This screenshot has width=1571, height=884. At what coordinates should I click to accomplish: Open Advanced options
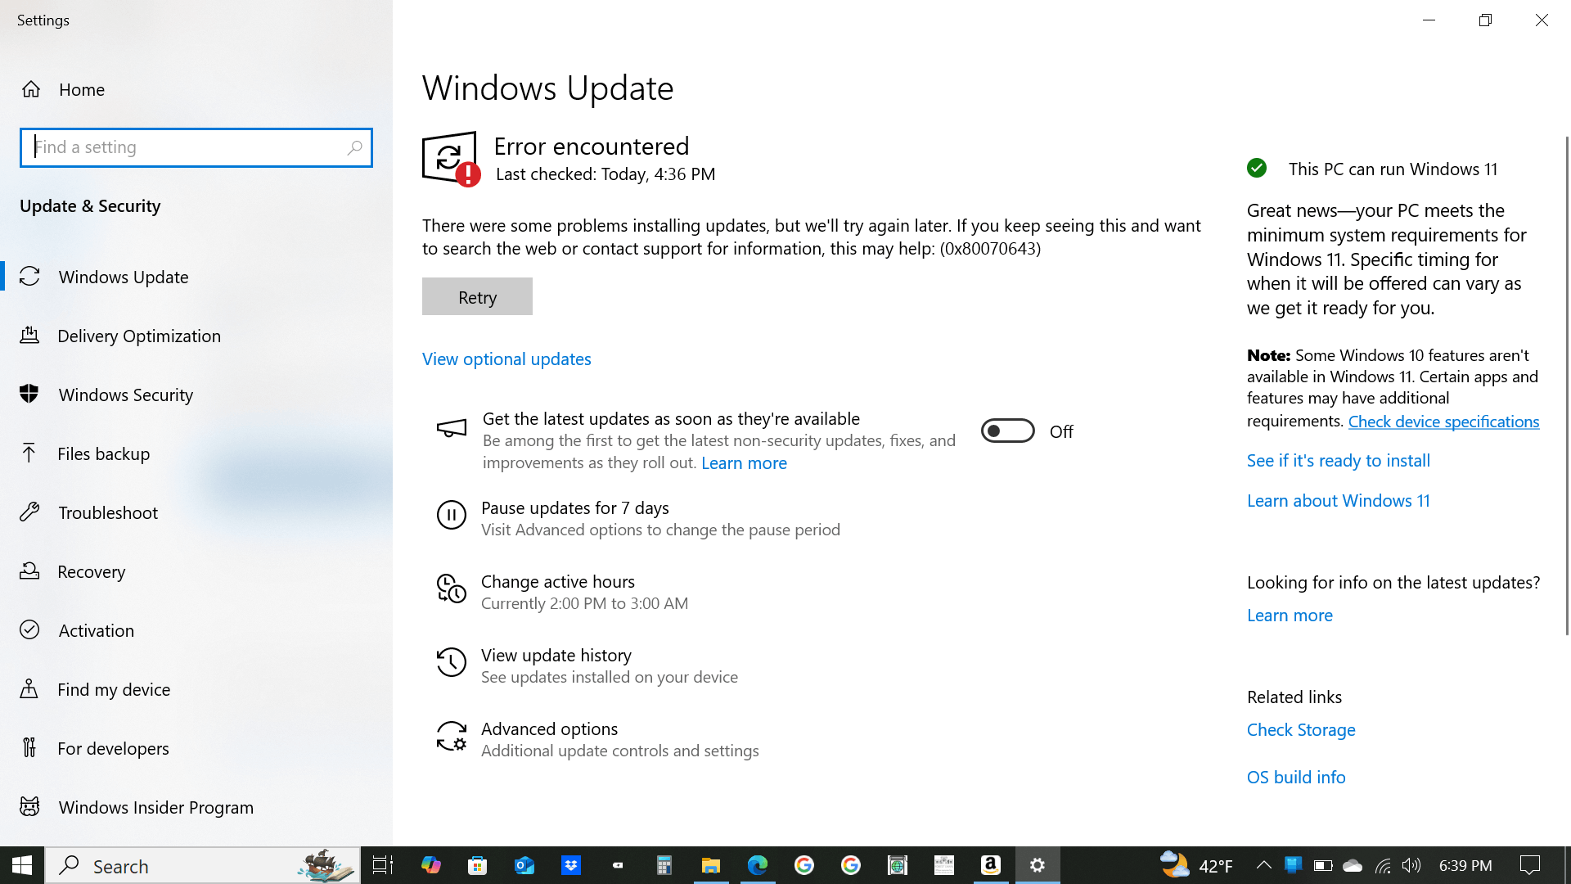[597, 738]
